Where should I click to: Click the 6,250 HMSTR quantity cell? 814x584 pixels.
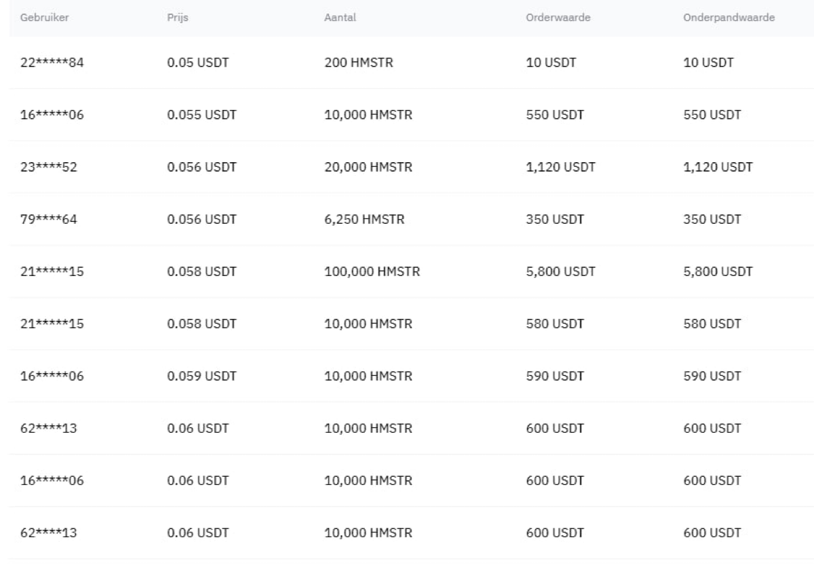364,220
